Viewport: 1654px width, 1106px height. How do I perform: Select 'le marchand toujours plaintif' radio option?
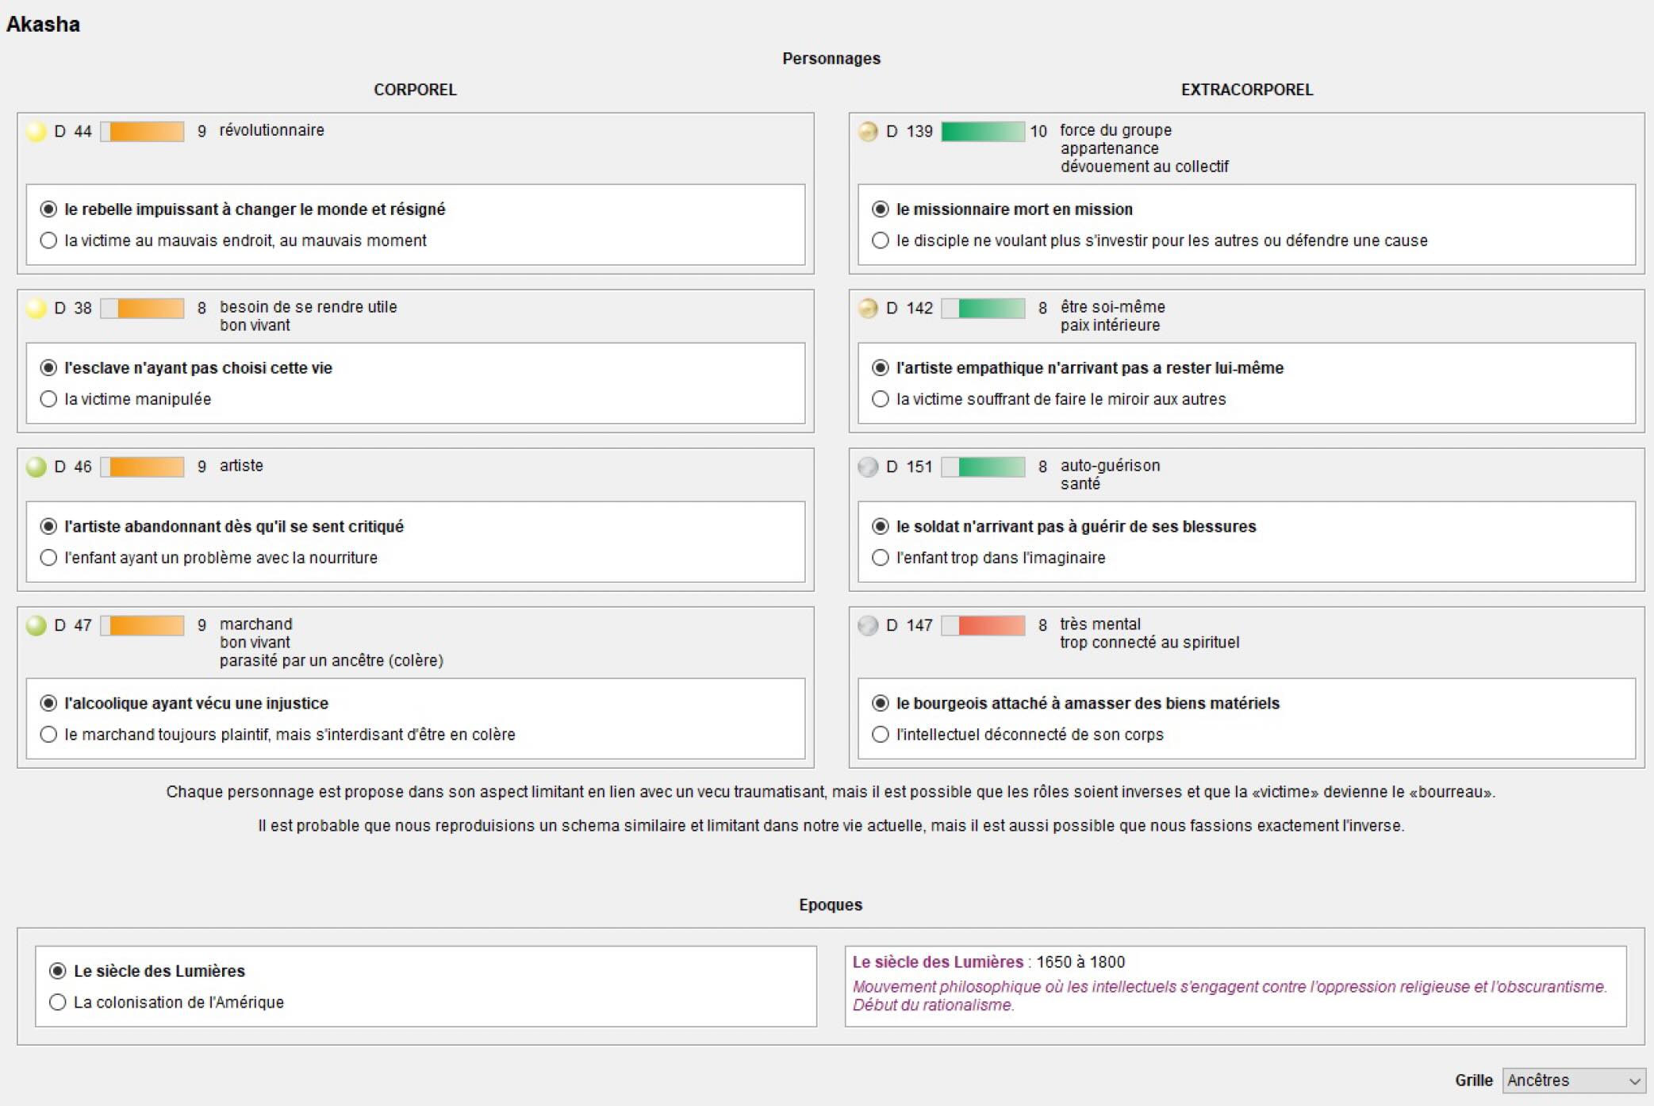click(48, 735)
